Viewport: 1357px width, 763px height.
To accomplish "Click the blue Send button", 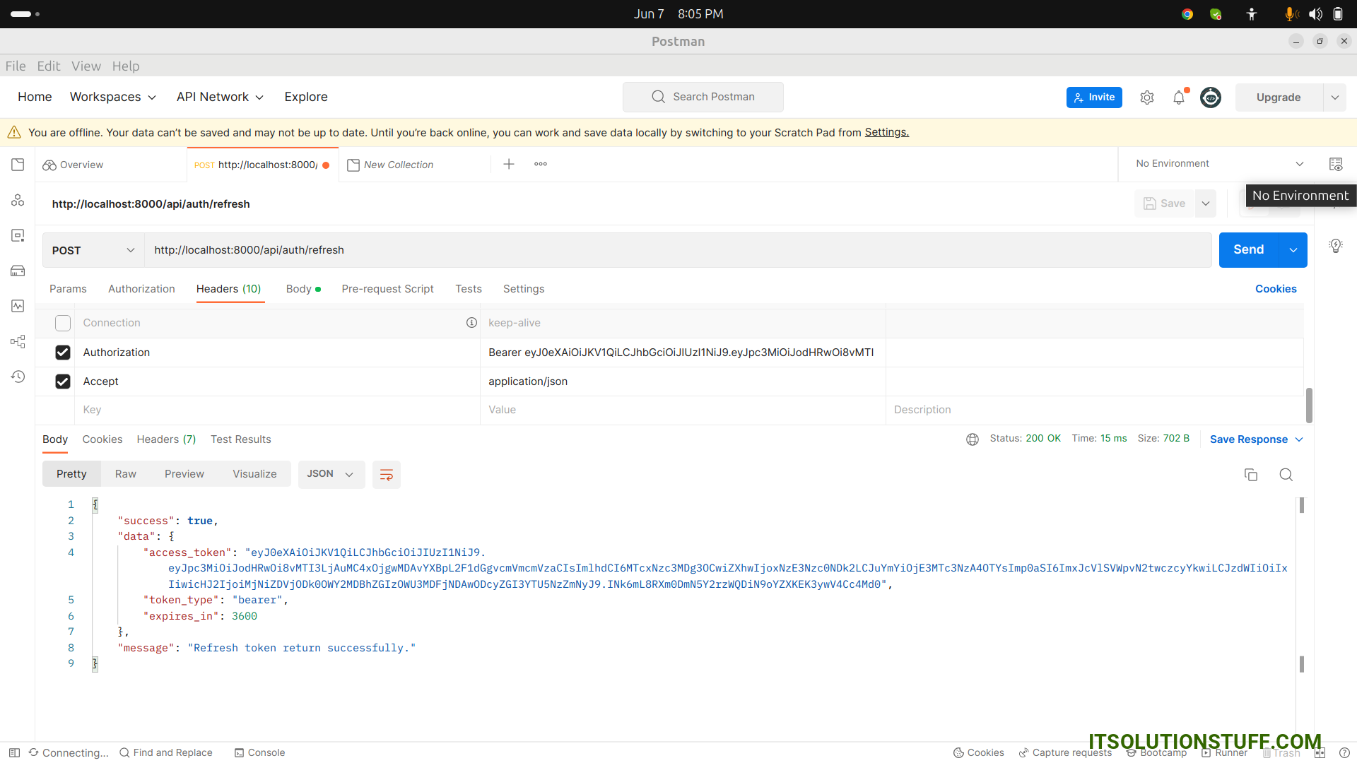I will click(1248, 250).
